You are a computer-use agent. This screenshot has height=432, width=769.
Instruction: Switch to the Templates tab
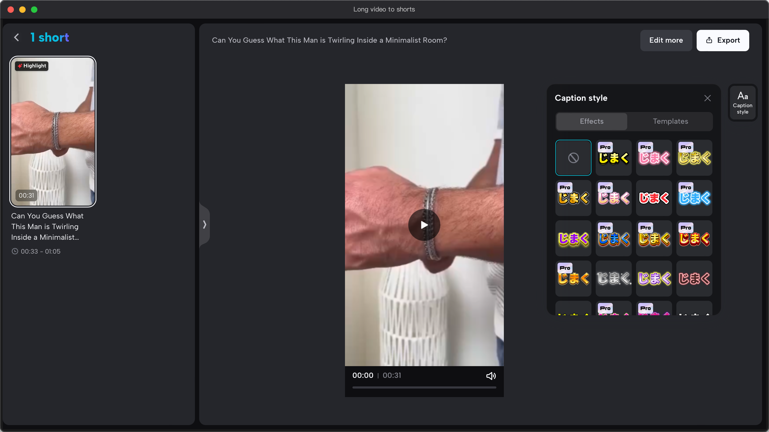[670, 121]
